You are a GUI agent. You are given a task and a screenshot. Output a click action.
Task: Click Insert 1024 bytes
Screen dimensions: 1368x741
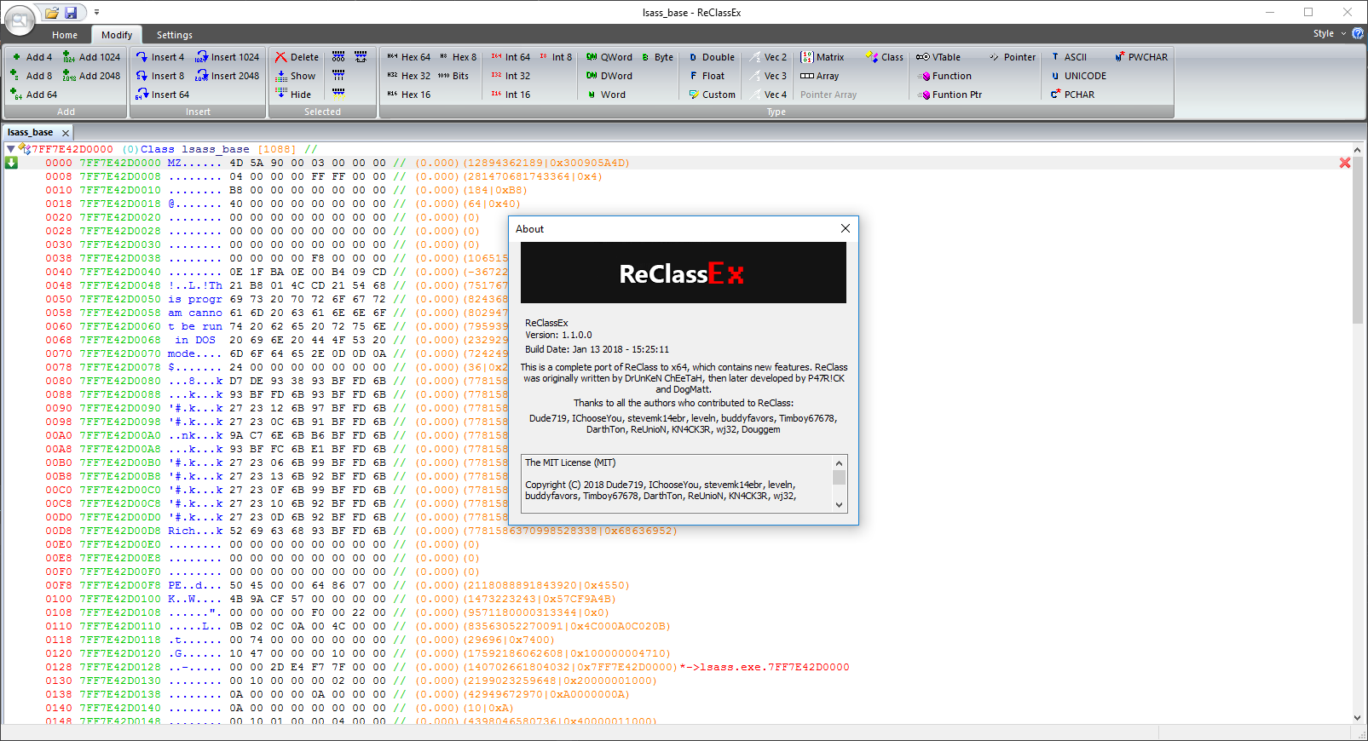(x=228, y=57)
